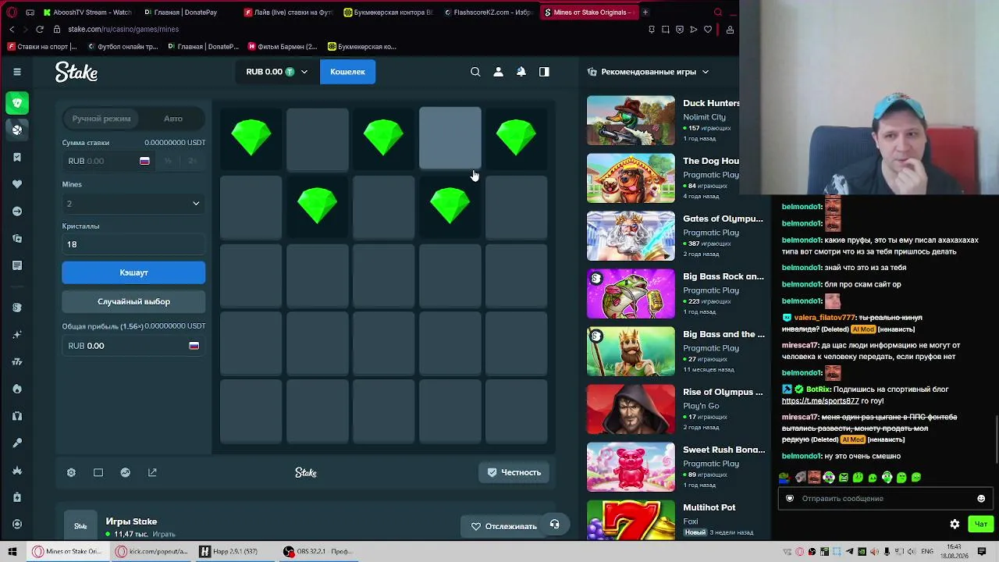Switch to the Букмекерская контора tab
The width and height of the screenshot is (999, 562).
[x=389, y=12]
